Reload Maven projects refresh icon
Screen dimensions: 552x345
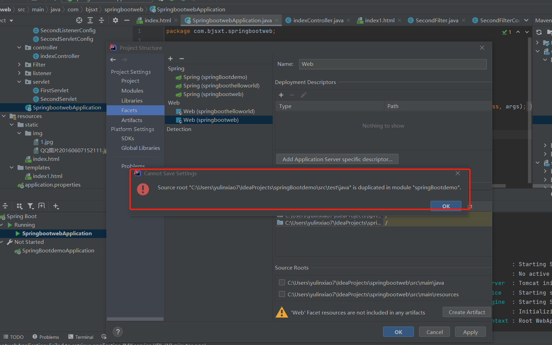pos(539,32)
